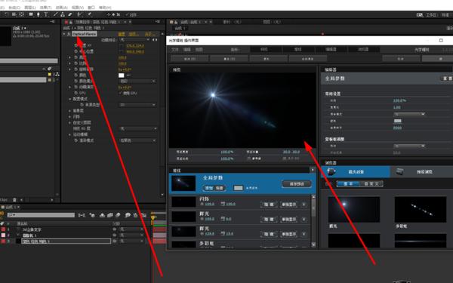Open the animation presets dropdown in Effect Controls
The width and height of the screenshot is (453, 283).
(x=134, y=39)
